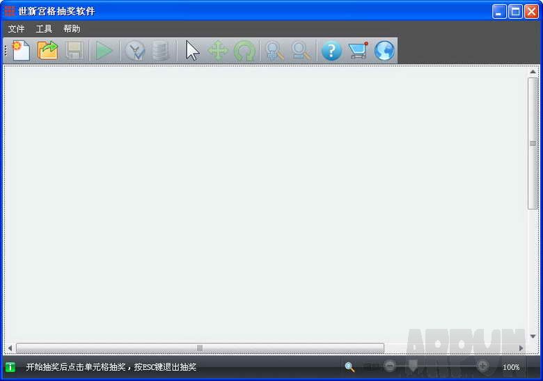Click the horizontal scrollbar right arrow
543x381 pixels.
(521, 348)
